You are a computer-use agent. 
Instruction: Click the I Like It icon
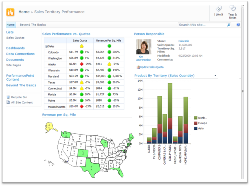click(219, 9)
